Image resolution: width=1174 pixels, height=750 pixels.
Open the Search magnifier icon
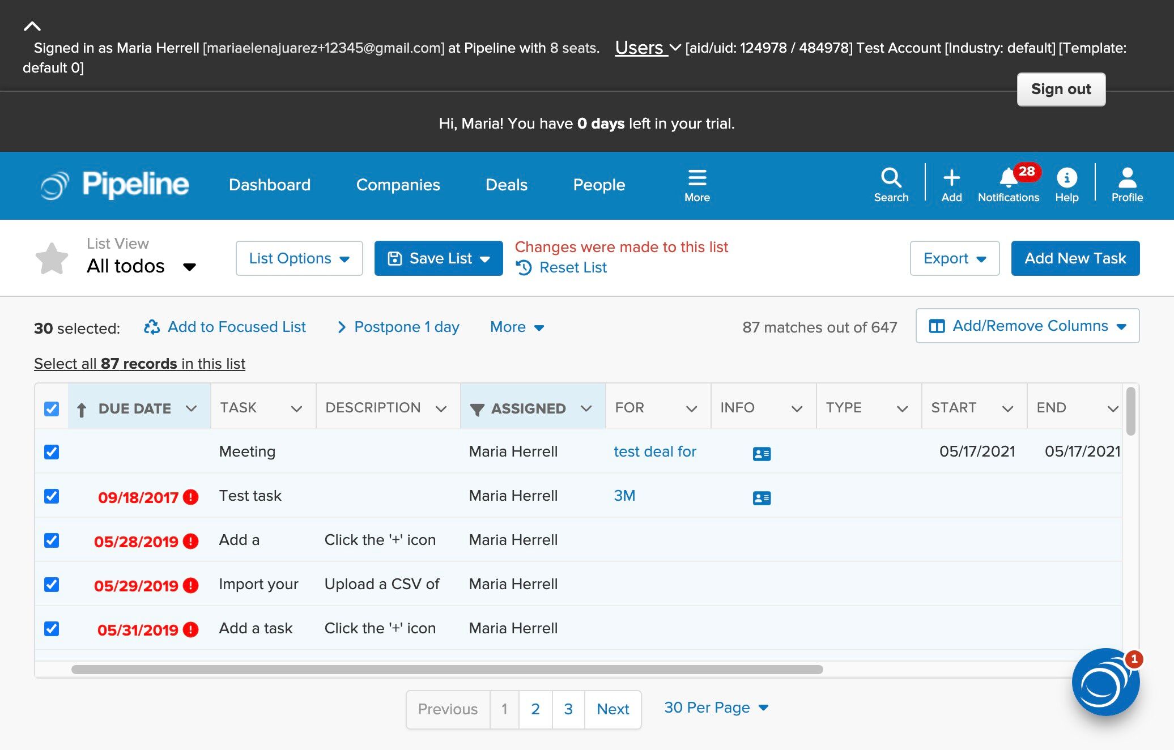pyautogui.click(x=891, y=178)
